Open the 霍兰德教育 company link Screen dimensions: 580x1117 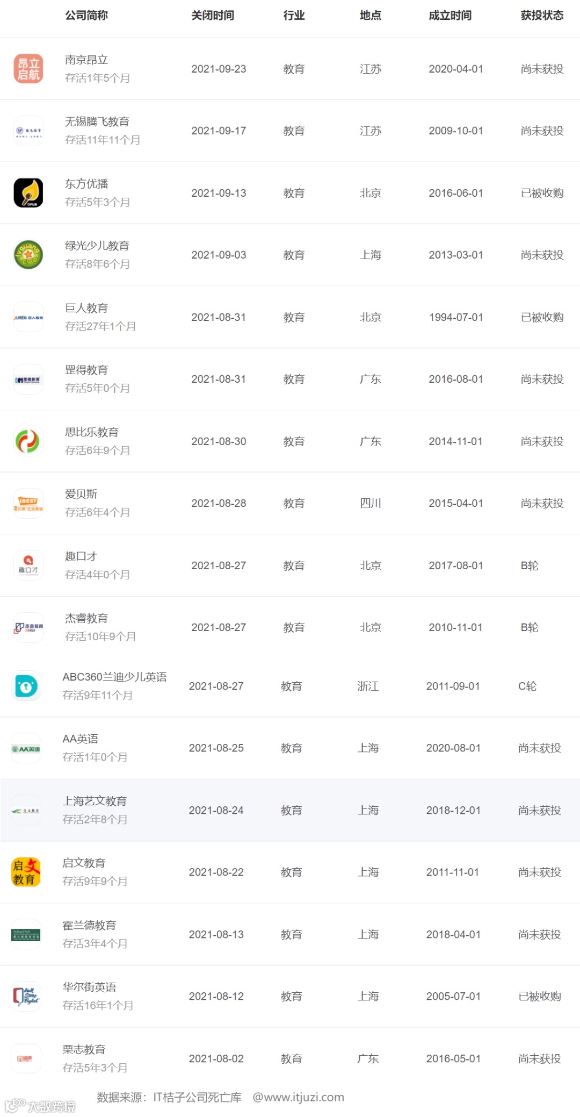tap(89, 925)
